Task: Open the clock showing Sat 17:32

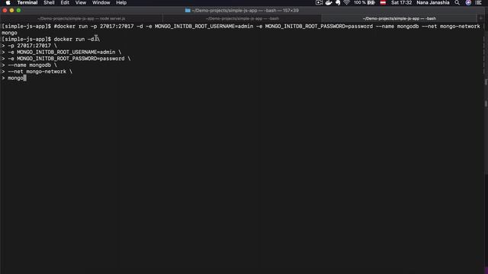Action: (402, 3)
